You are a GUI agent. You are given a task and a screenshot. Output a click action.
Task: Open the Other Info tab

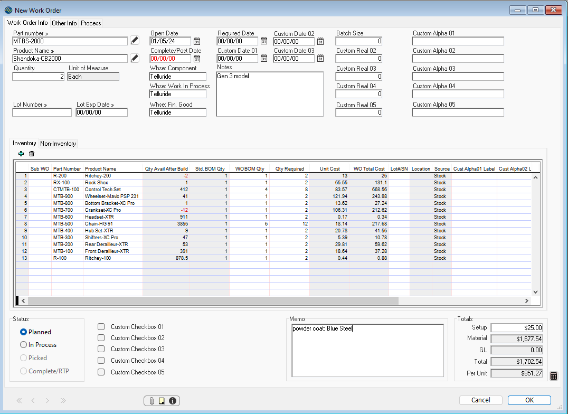64,23
